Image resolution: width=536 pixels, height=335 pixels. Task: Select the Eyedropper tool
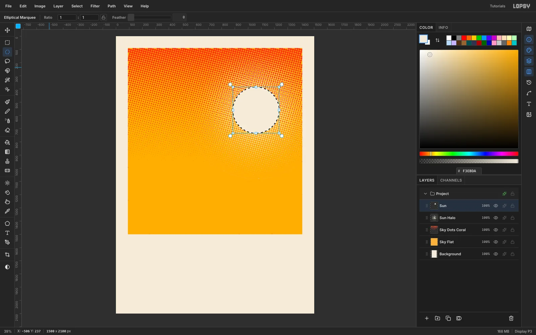7,211
